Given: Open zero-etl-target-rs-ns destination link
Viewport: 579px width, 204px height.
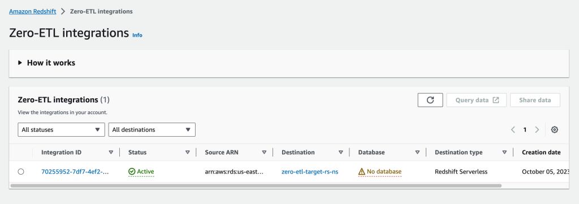Looking at the screenshot, I should tap(310, 172).
